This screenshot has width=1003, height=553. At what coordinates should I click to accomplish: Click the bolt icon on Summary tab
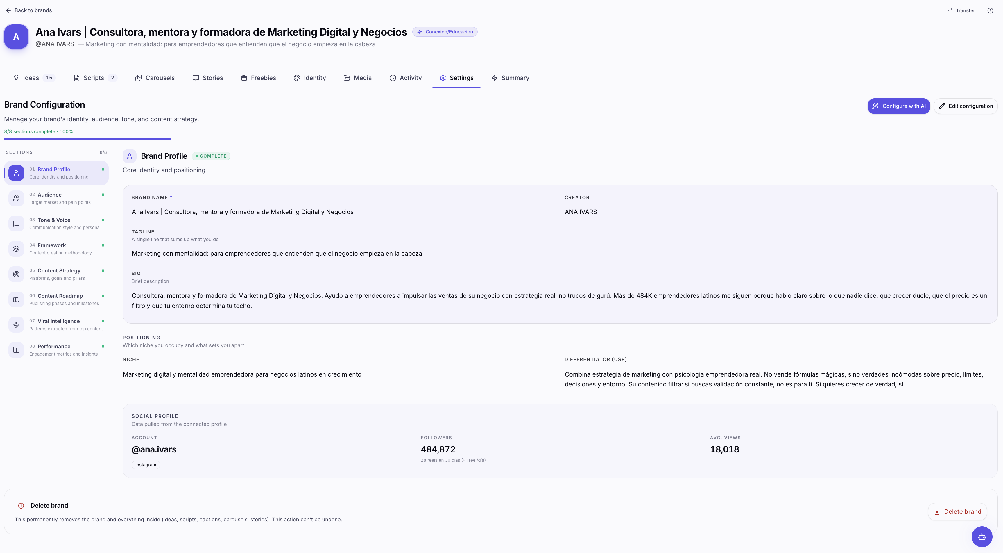[495, 78]
